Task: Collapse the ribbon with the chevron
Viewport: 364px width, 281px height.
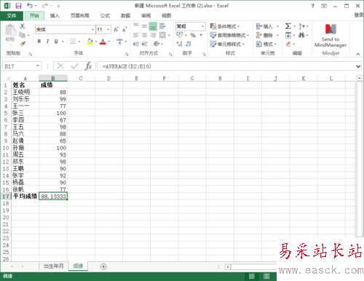Action: [358, 54]
